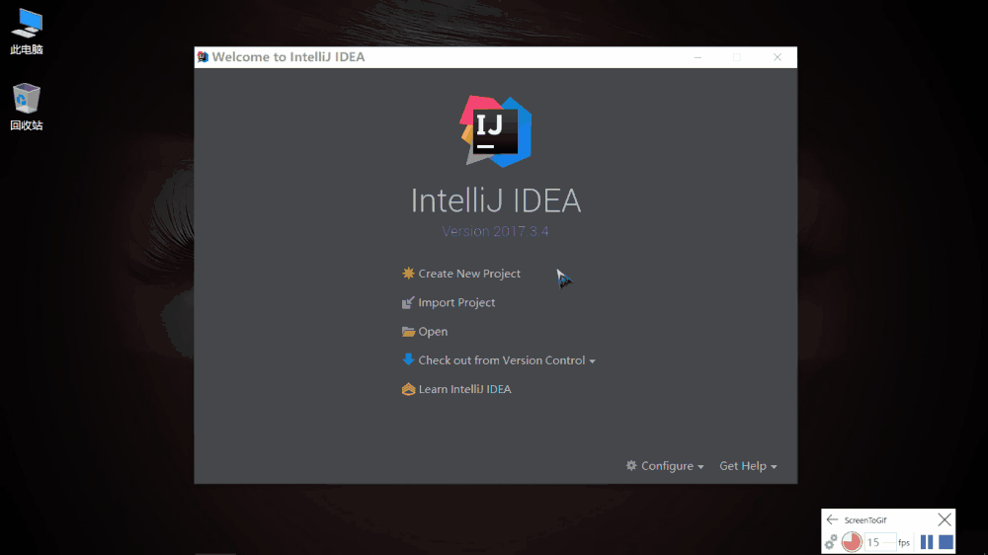Choose Import Project
The width and height of the screenshot is (988, 555).
click(x=449, y=302)
